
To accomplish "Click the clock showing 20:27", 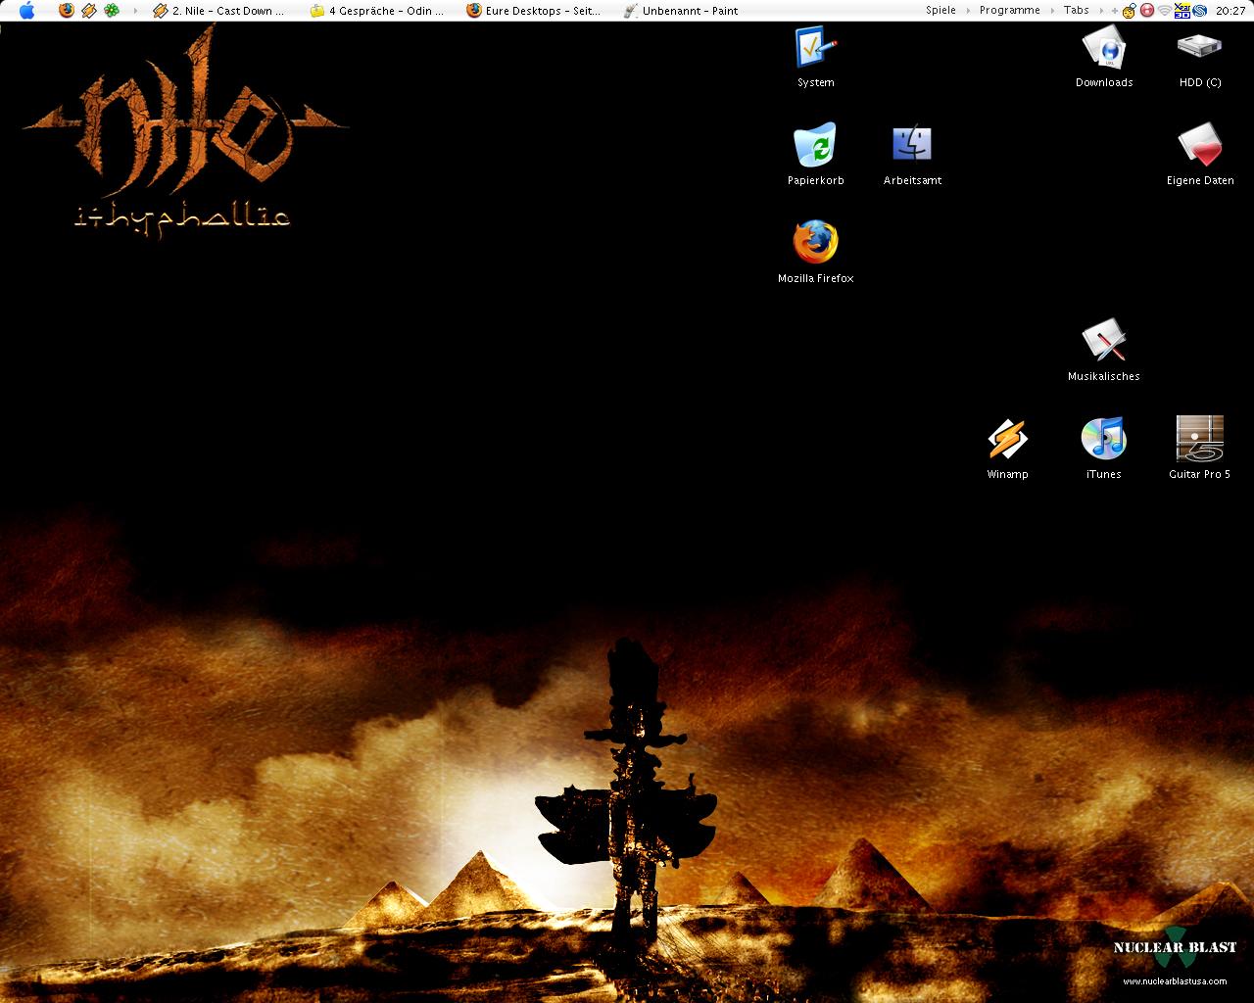I will pos(1230,11).
